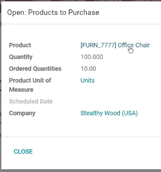Click the Product field label
The width and height of the screenshot is (161, 172).
20,45
